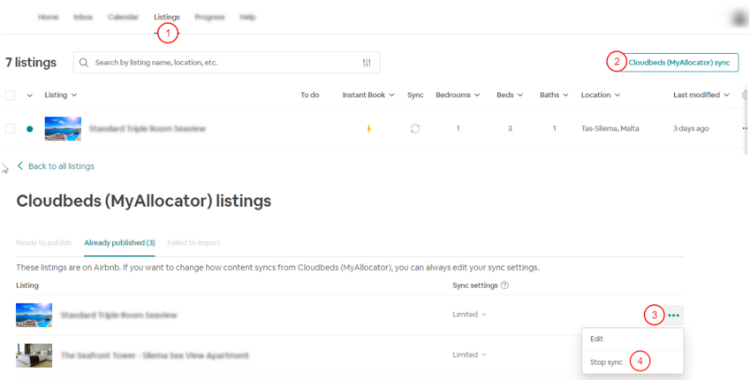Open three-dot menu for Standard Triple Room
This screenshot has width=750, height=381.
(x=674, y=316)
